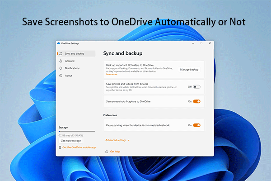Image resolution: width=271 pixels, height=181 pixels.
Task: Click the storage used text under Storage bar
Action: pyautogui.click(x=71, y=136)
